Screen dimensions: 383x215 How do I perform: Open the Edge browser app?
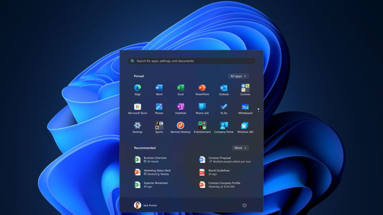point(137,89)
